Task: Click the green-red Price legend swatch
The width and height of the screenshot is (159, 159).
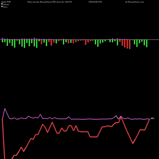Action: click(2, 7)
